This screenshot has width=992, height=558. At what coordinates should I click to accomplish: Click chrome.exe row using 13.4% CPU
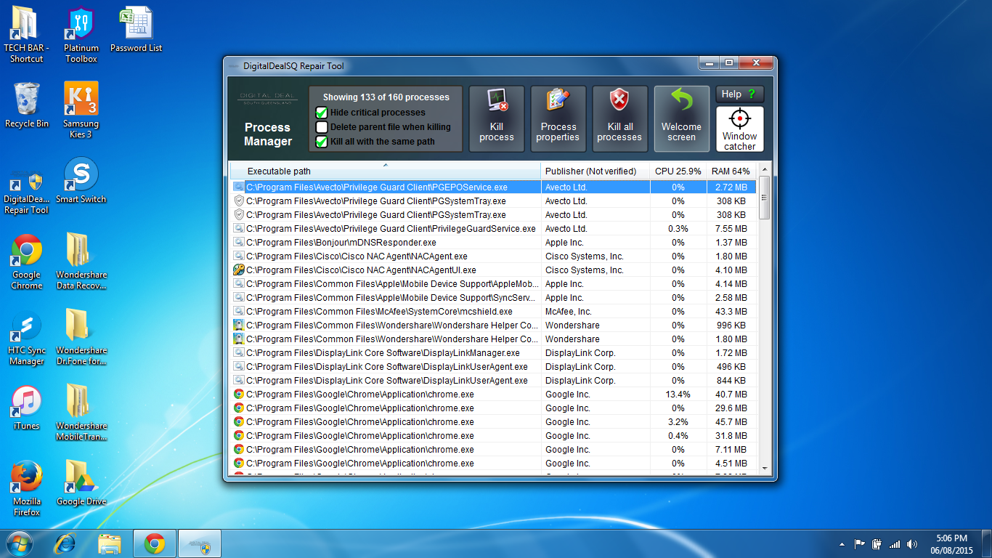(494, 395)
